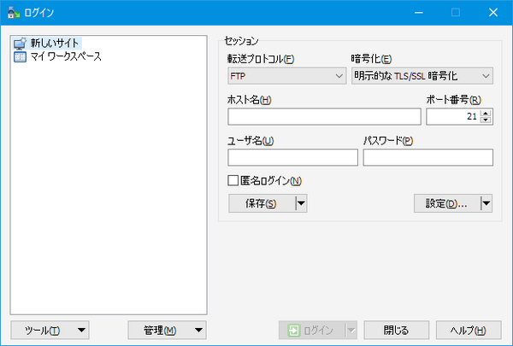This screenshot has height=346, width=513.
Task: Close the ログイン window
Action: point(493,13)
